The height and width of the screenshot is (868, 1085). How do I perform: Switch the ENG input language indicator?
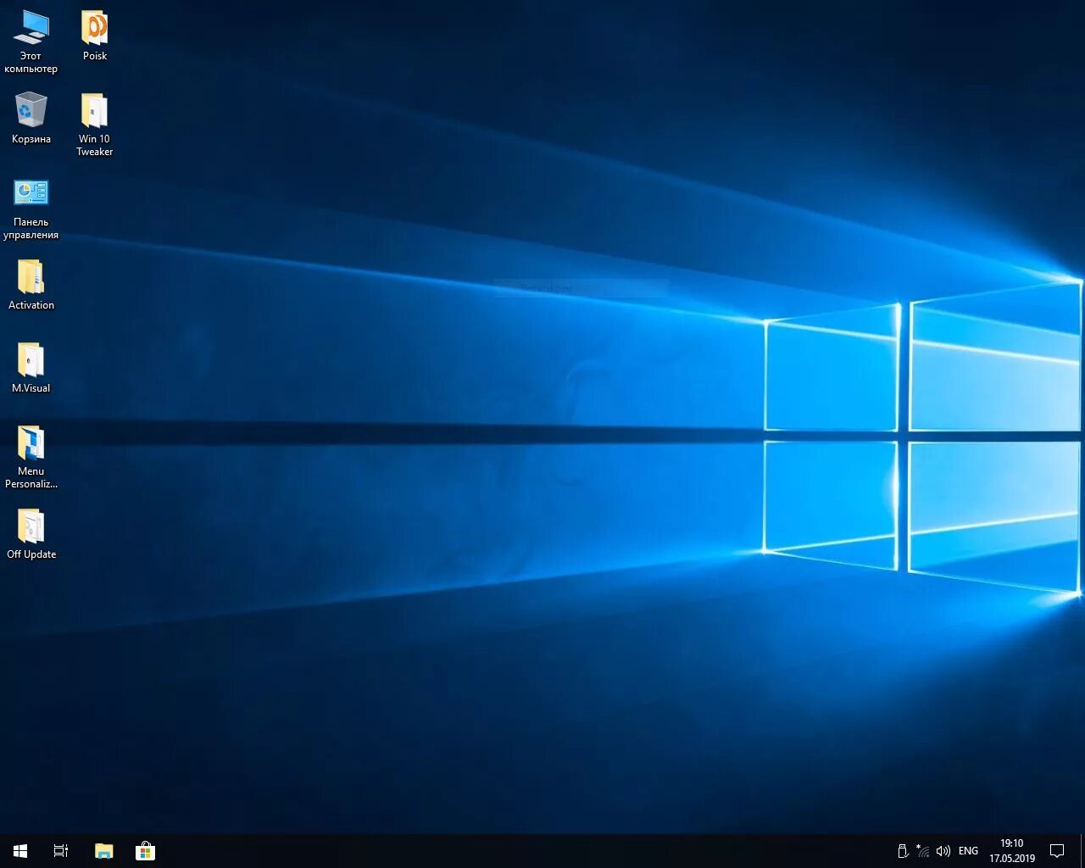point(968,851)
